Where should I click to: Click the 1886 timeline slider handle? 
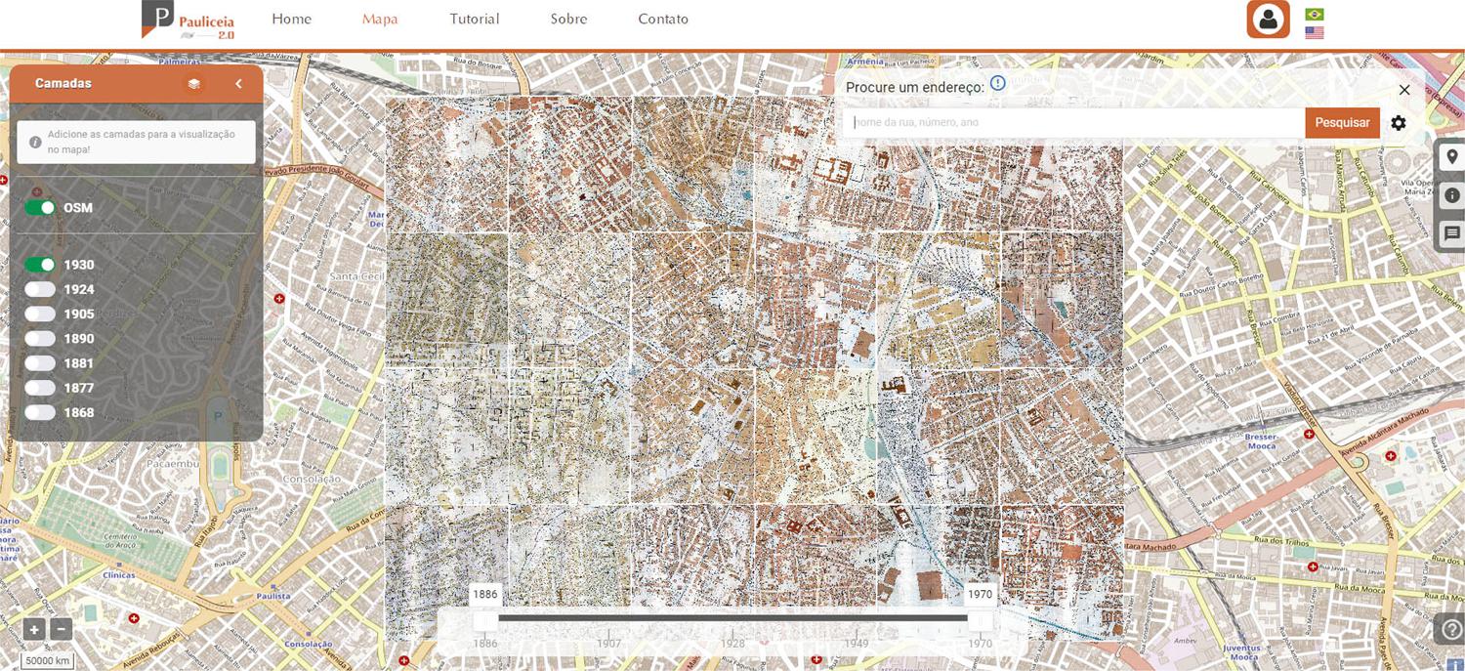pyautogui.click(x=485, y=617)
